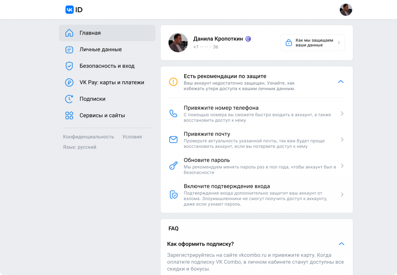Click the name Данила Кропоткин

point(218,39)
